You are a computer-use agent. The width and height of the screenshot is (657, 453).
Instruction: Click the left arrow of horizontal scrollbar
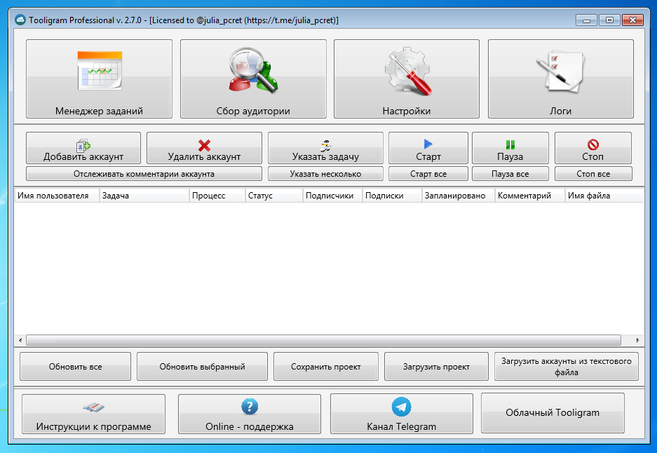click(20, 340)
